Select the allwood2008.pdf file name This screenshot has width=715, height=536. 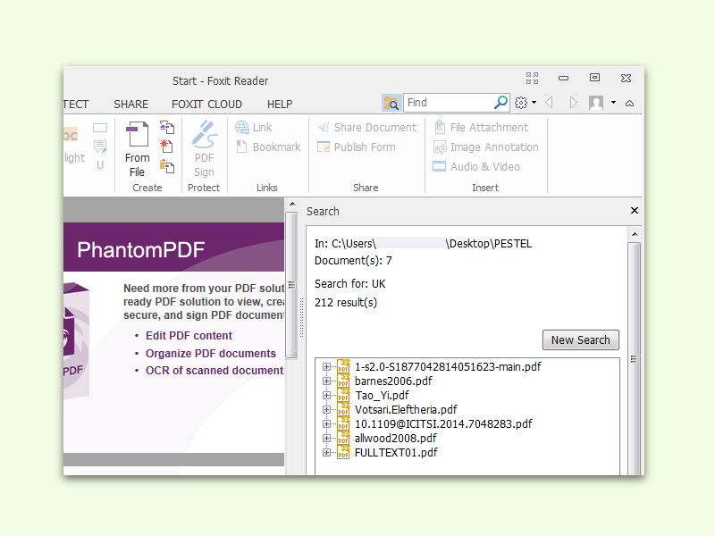click(x=395, y=438)
